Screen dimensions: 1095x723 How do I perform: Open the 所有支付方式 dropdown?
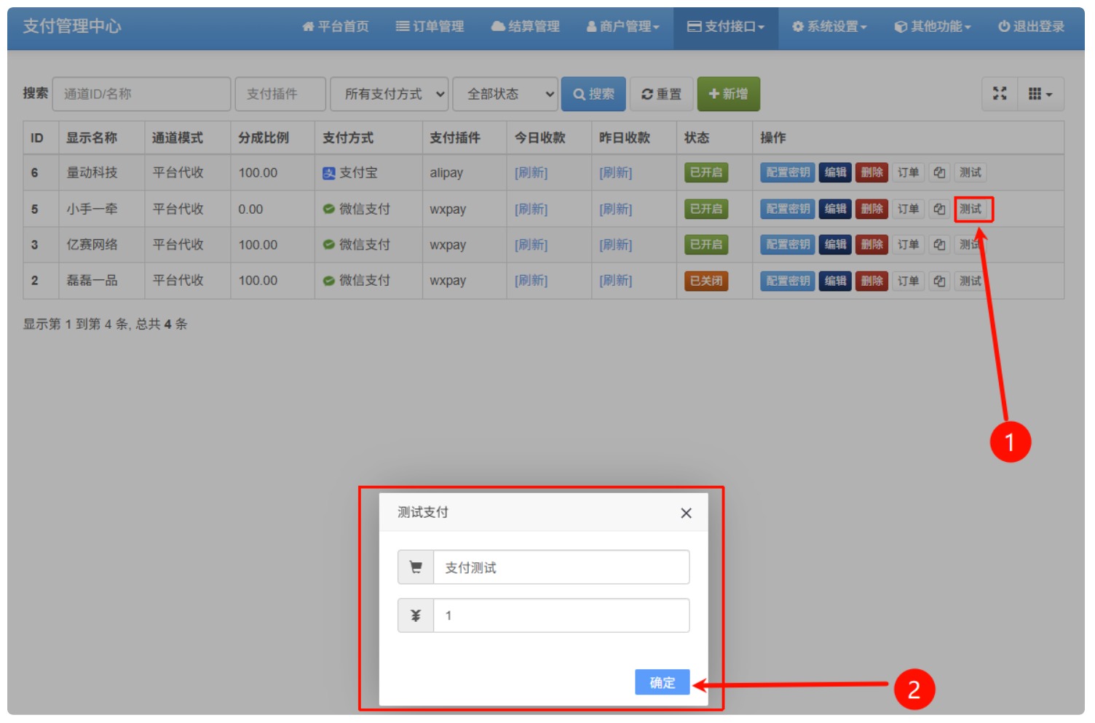click(x=390, y=93)
